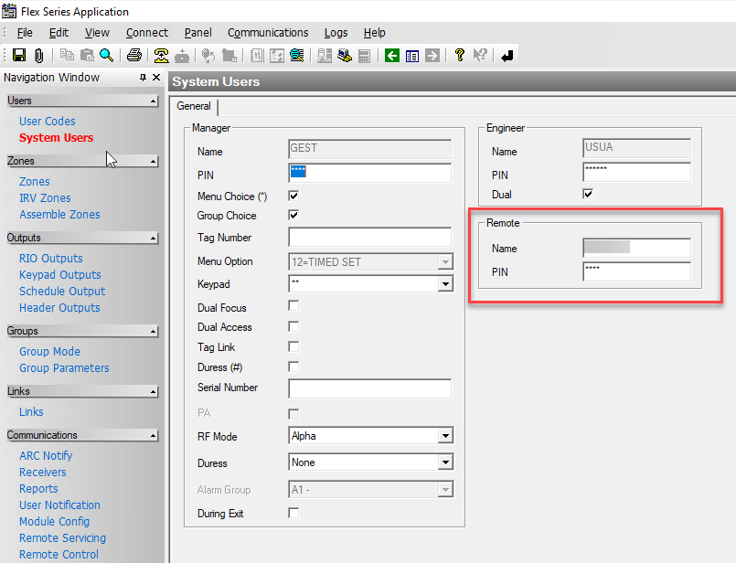Click the Manager Tag Number field
The image size is (736, 563).
coord(369,238)
